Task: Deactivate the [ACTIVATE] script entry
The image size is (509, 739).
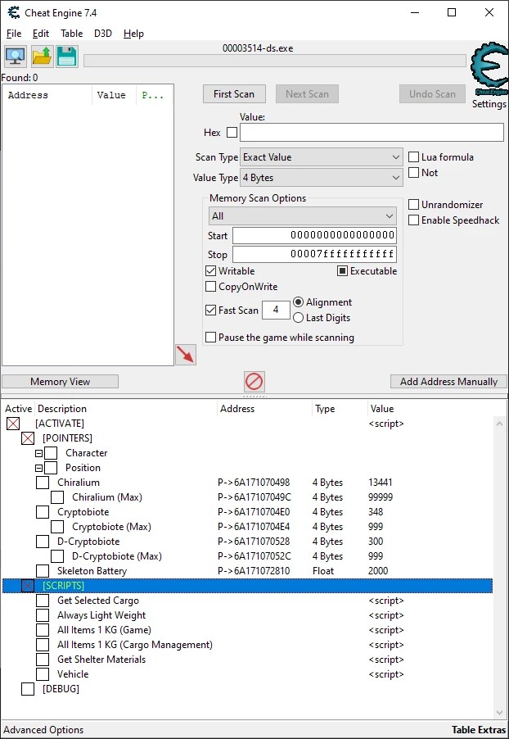Action: pos(13,424)
